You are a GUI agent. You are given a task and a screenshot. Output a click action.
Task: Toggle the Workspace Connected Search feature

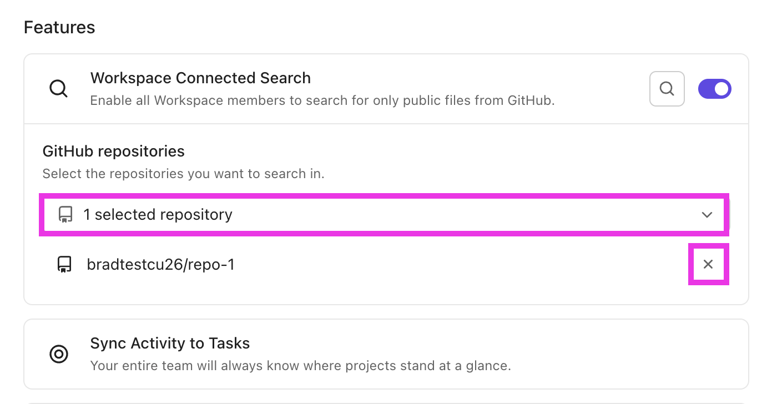[715, 88]
